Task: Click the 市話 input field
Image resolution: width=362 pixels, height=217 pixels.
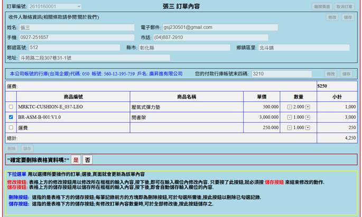Action: click(211, 37)
